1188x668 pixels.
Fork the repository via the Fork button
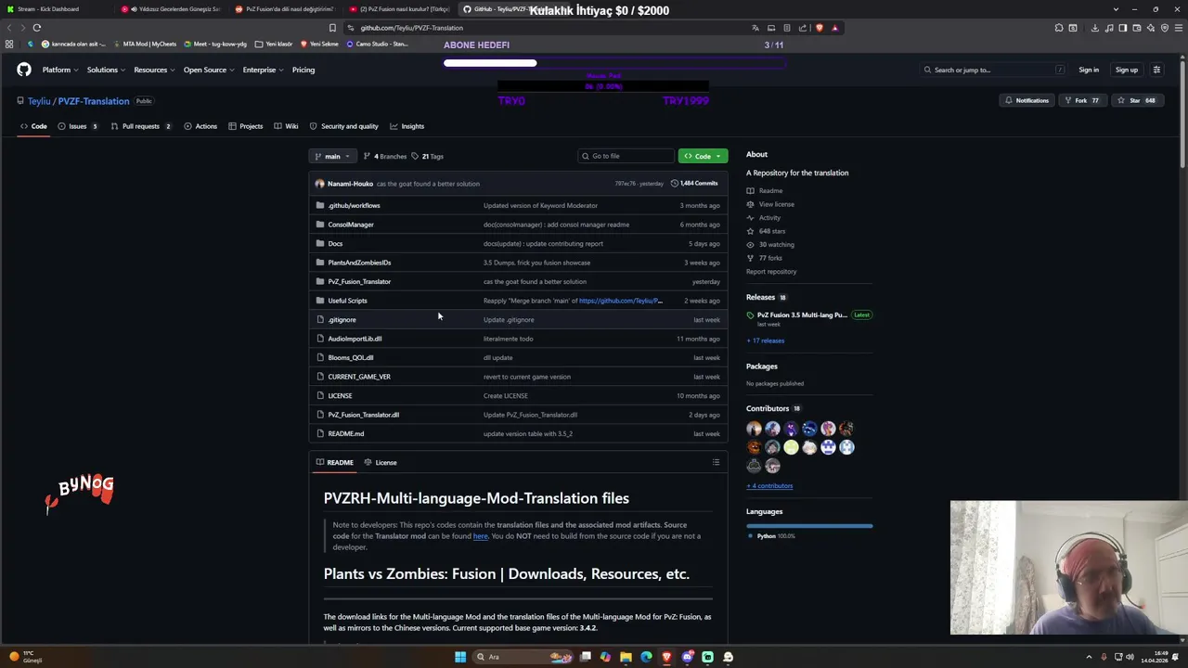coord(1082,100)
